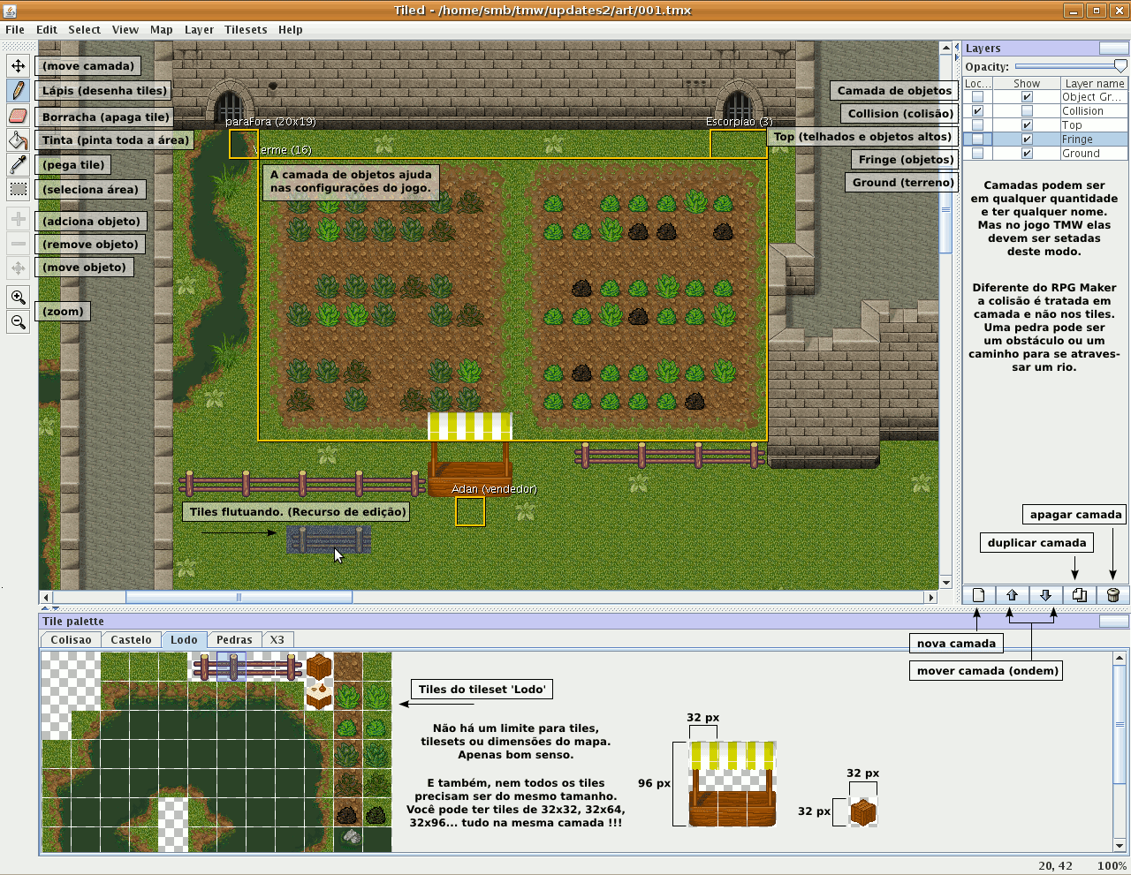Click the Zoom In magnifier tool

(19, 298)
